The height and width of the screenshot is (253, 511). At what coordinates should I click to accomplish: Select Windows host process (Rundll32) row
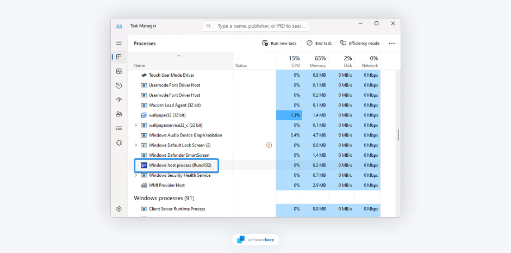click(x=179, y=165)
